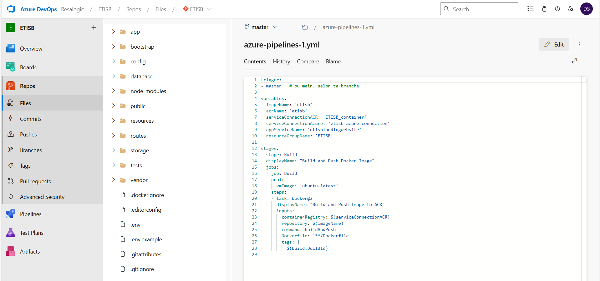The image size is (600, 281).
Task: Go to ETISB project breadcrumb link
Action: click(105, 9)
